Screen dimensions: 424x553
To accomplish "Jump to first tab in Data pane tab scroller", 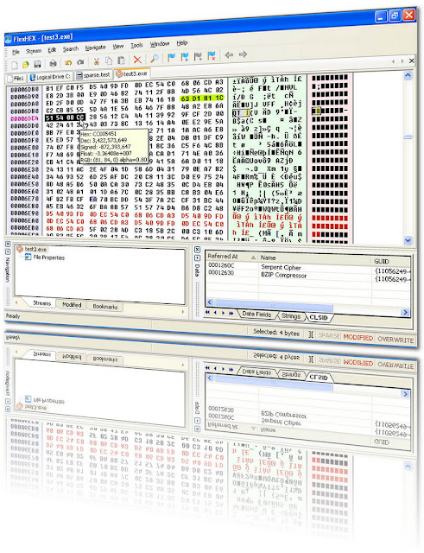I will point(207,312).
